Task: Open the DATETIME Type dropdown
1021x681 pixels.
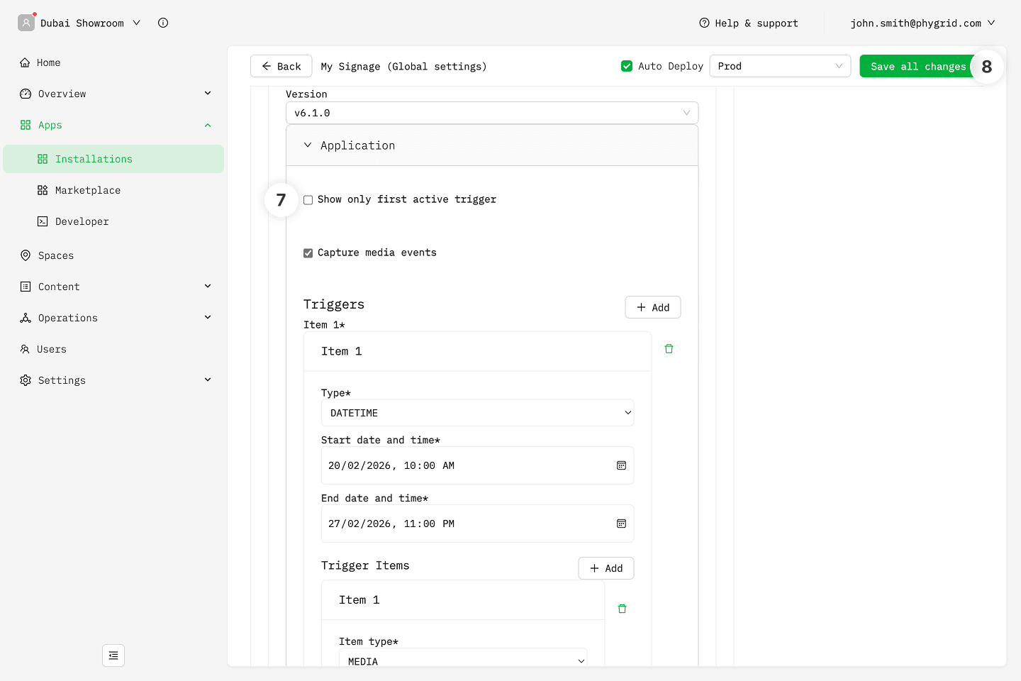Action: tap(477, 413)
